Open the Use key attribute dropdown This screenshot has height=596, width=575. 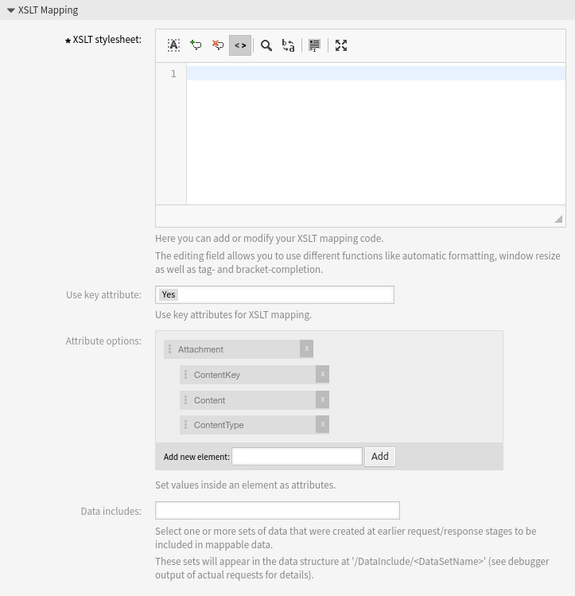pos(274,295)
